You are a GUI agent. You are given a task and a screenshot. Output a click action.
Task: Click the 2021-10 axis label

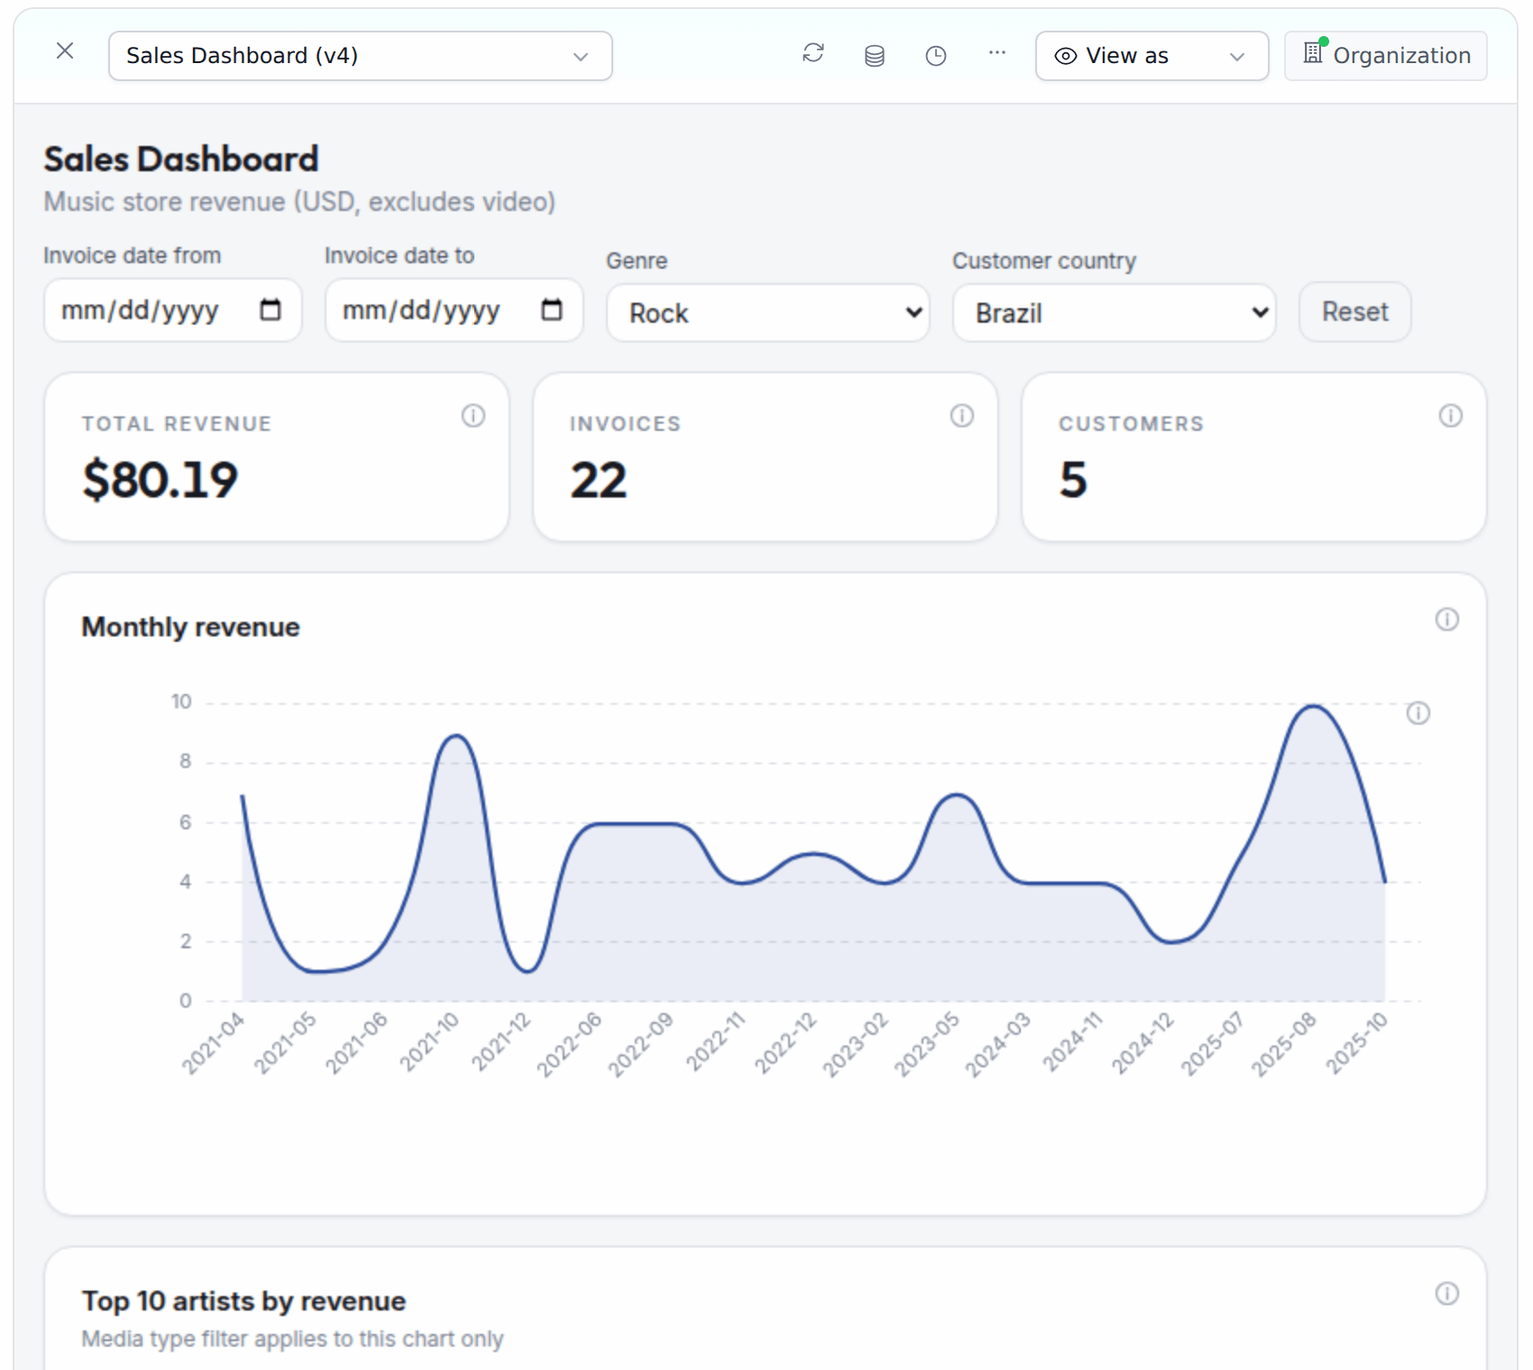click(x=430, y=1041)
